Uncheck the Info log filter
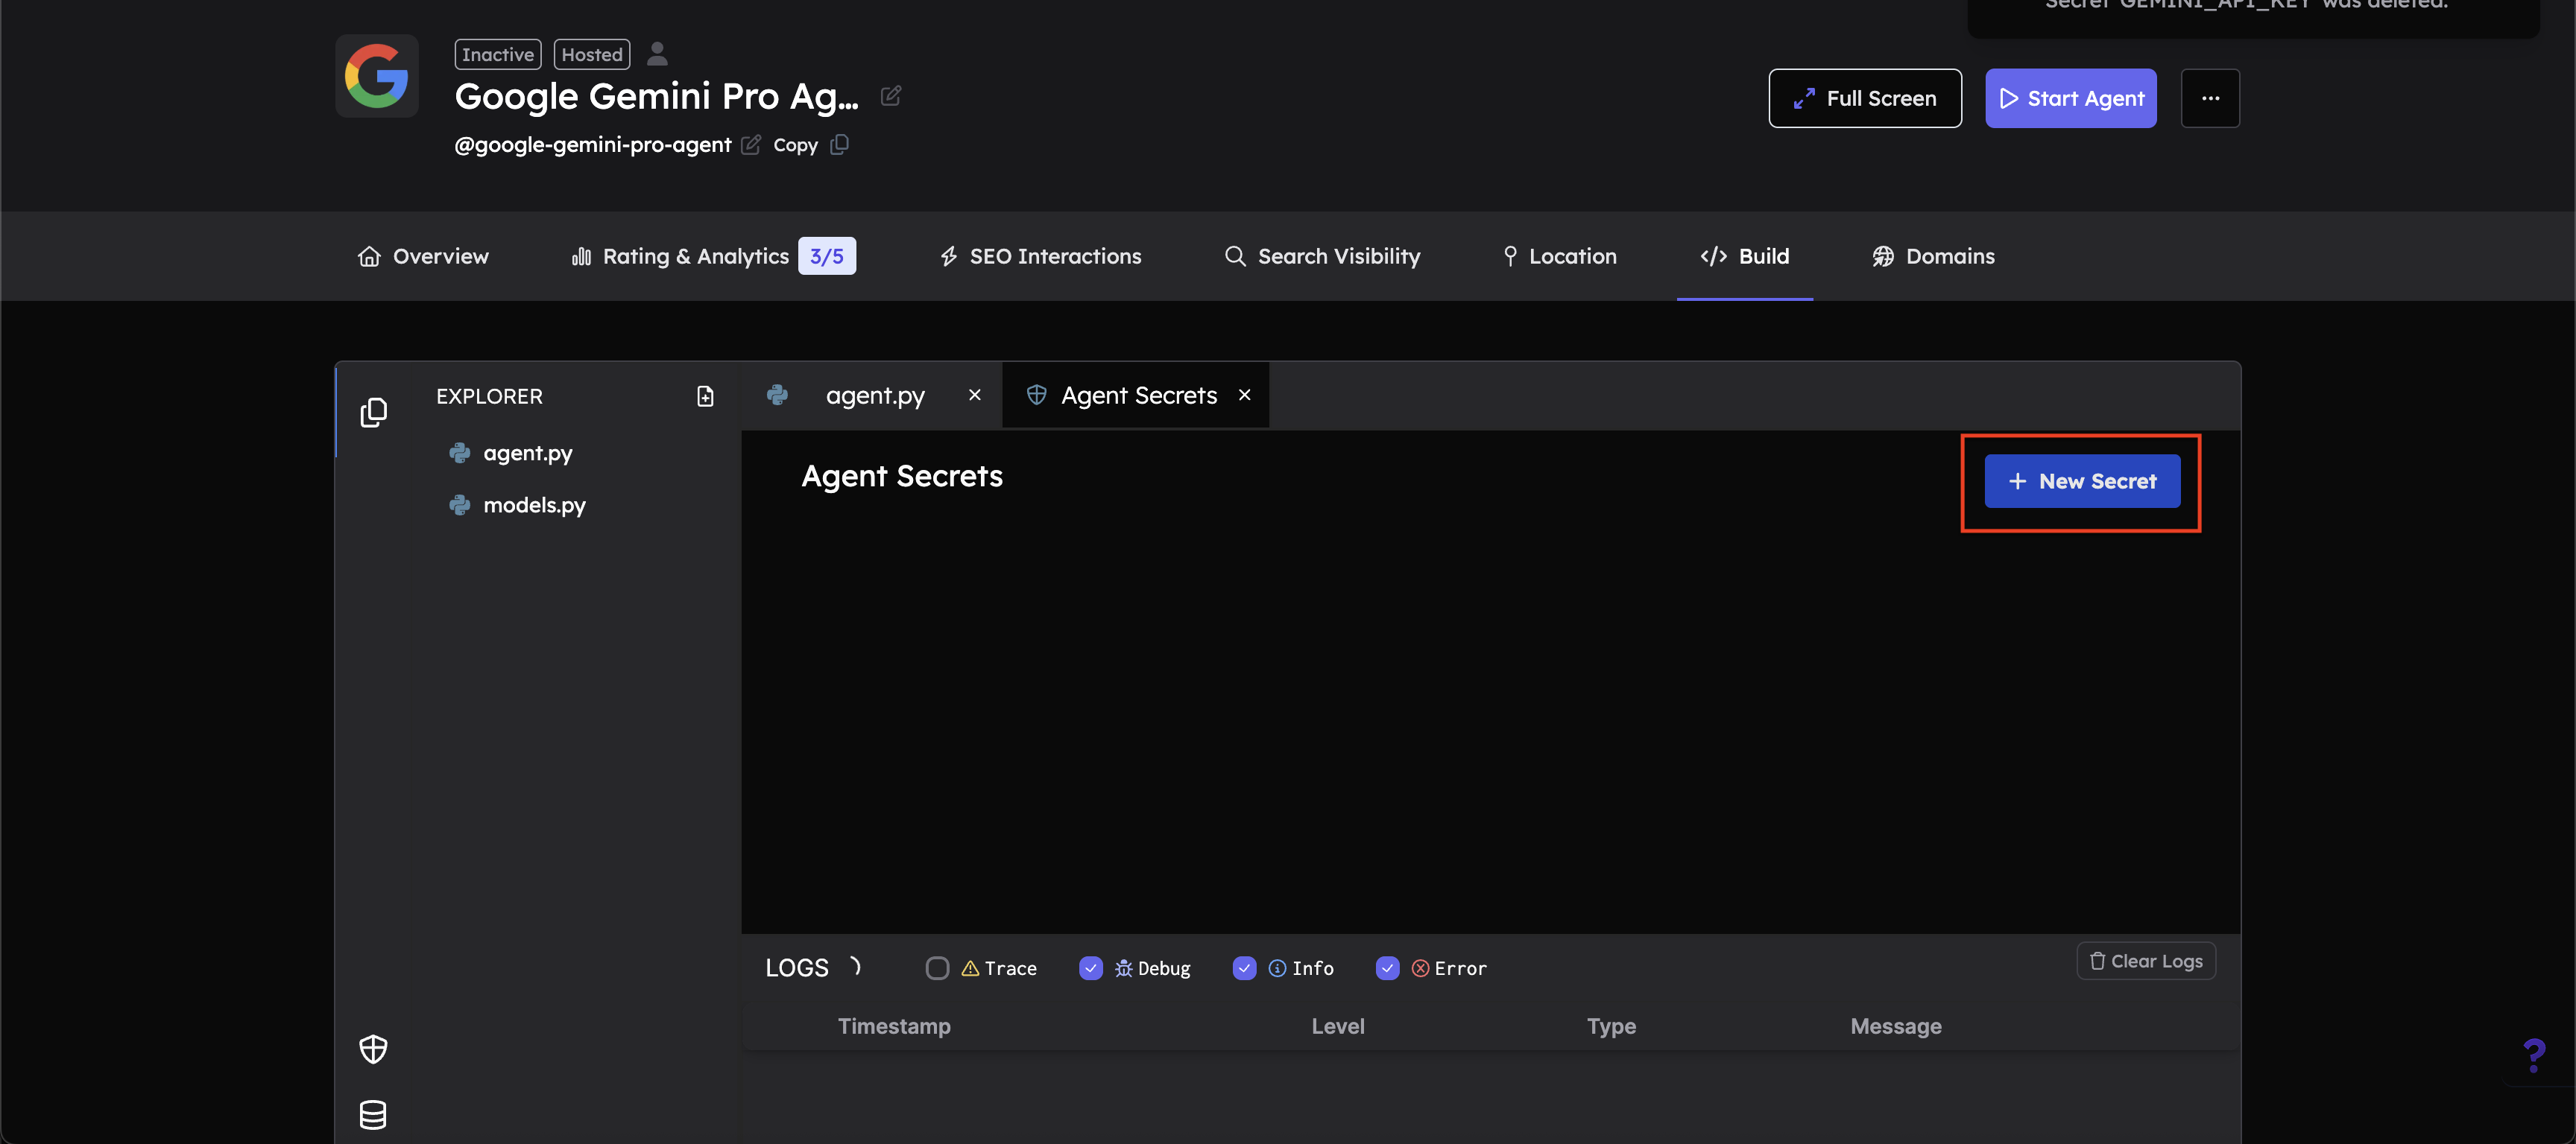2576x1144 pixels. (1244, 968)
